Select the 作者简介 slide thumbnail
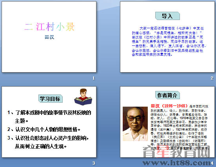The width and height of the screenshot is (216, 167). pyautogui.click(x=167, y=122)
